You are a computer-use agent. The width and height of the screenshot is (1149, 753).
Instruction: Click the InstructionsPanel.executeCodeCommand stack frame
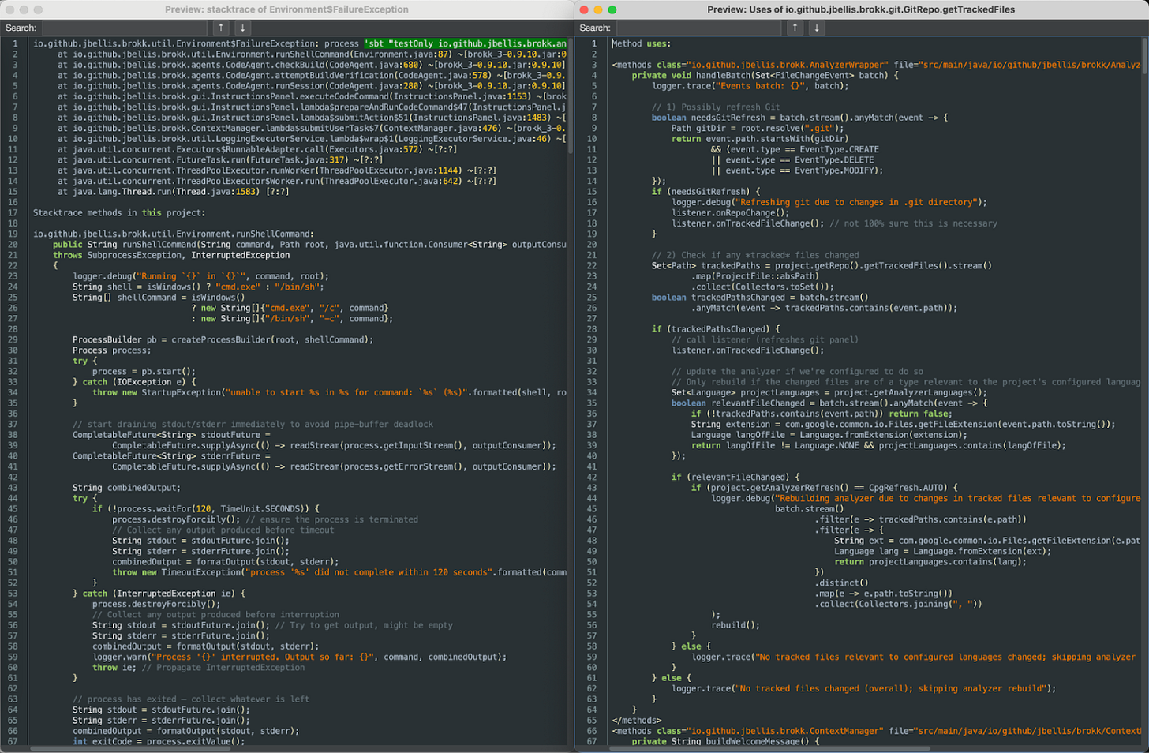coord(312,96)
